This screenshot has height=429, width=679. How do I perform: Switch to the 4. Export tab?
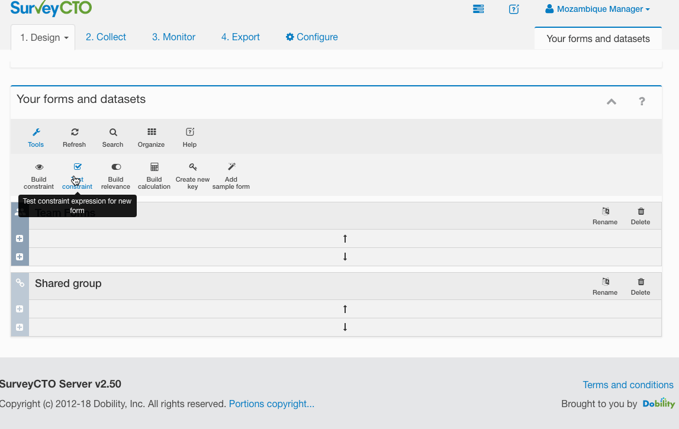tap(240, 37)
